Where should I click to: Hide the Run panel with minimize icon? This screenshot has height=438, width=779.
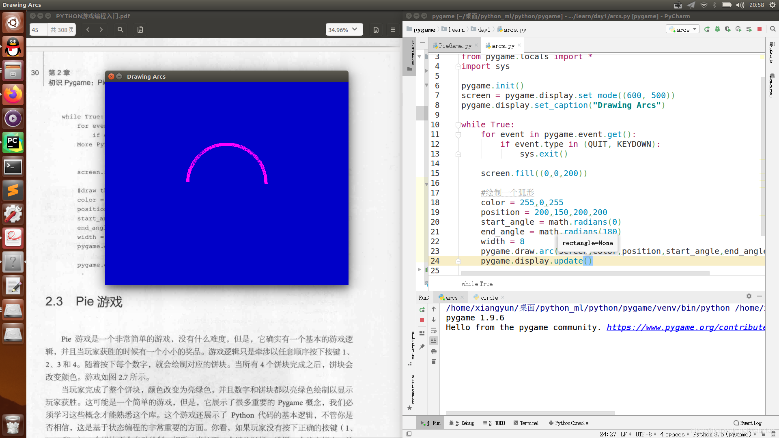760,296
